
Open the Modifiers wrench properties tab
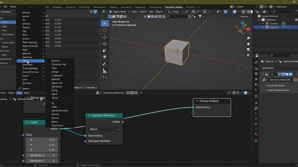click(256, 108)
